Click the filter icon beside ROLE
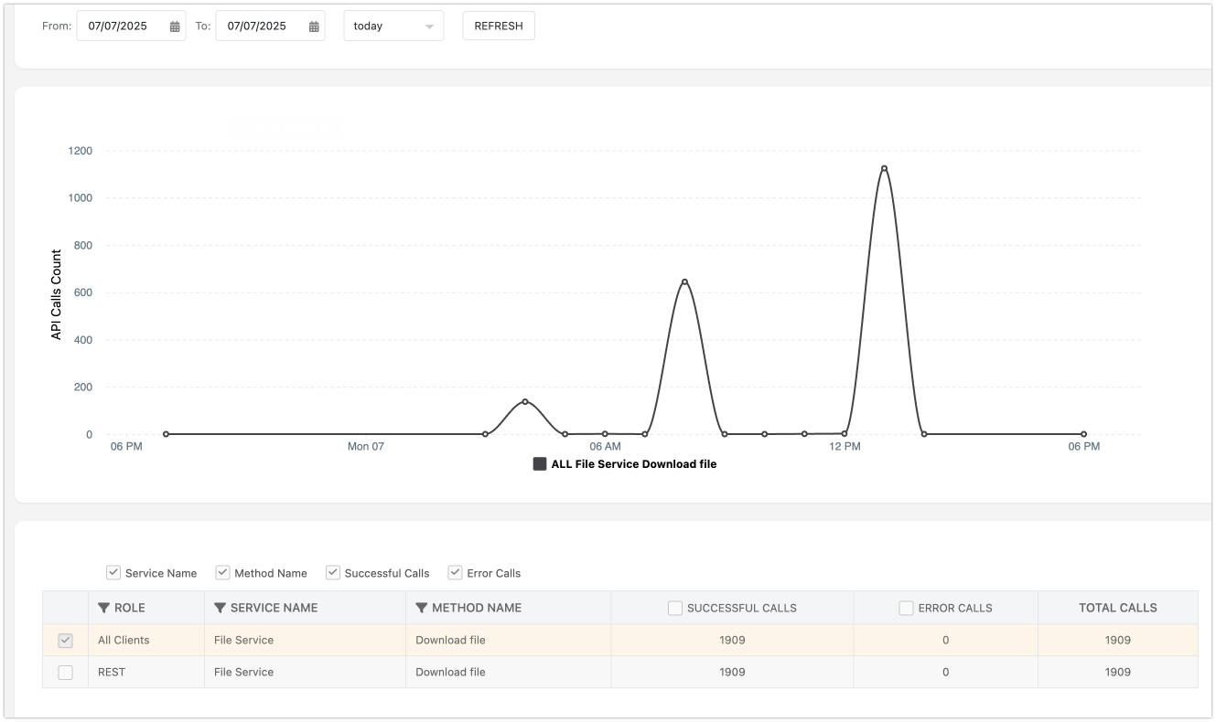Image resolution: width=1216 pixels, height=722 pixels. [x=104, y=608]
